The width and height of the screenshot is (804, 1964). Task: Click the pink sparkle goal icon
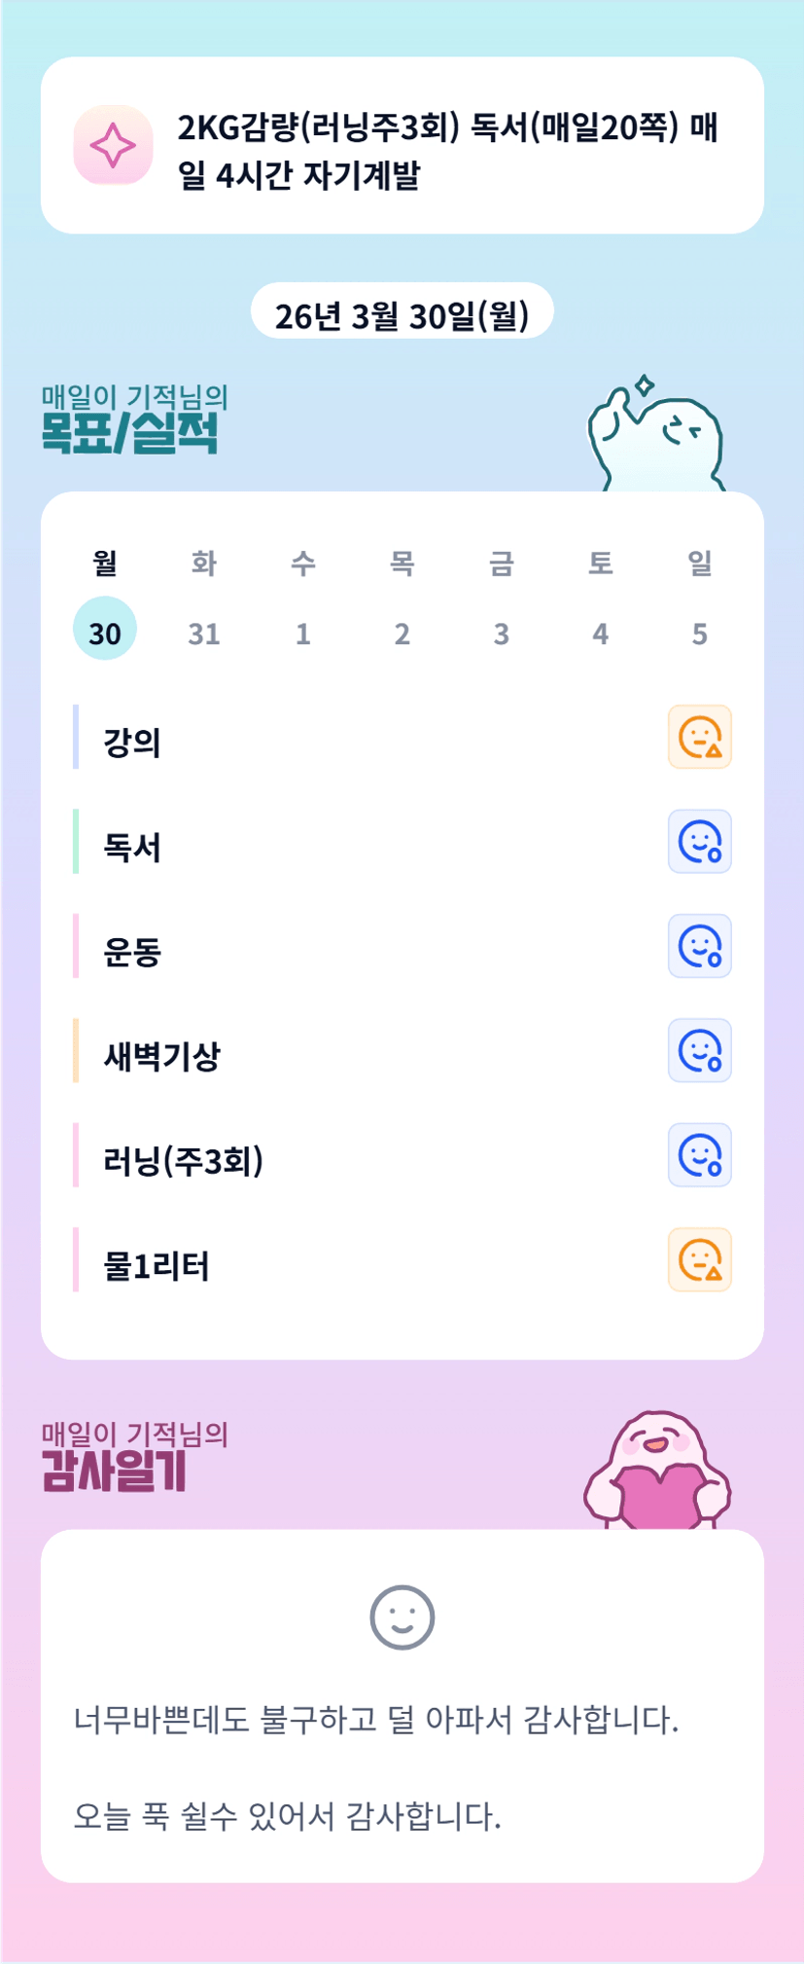(x=113, y=145)
